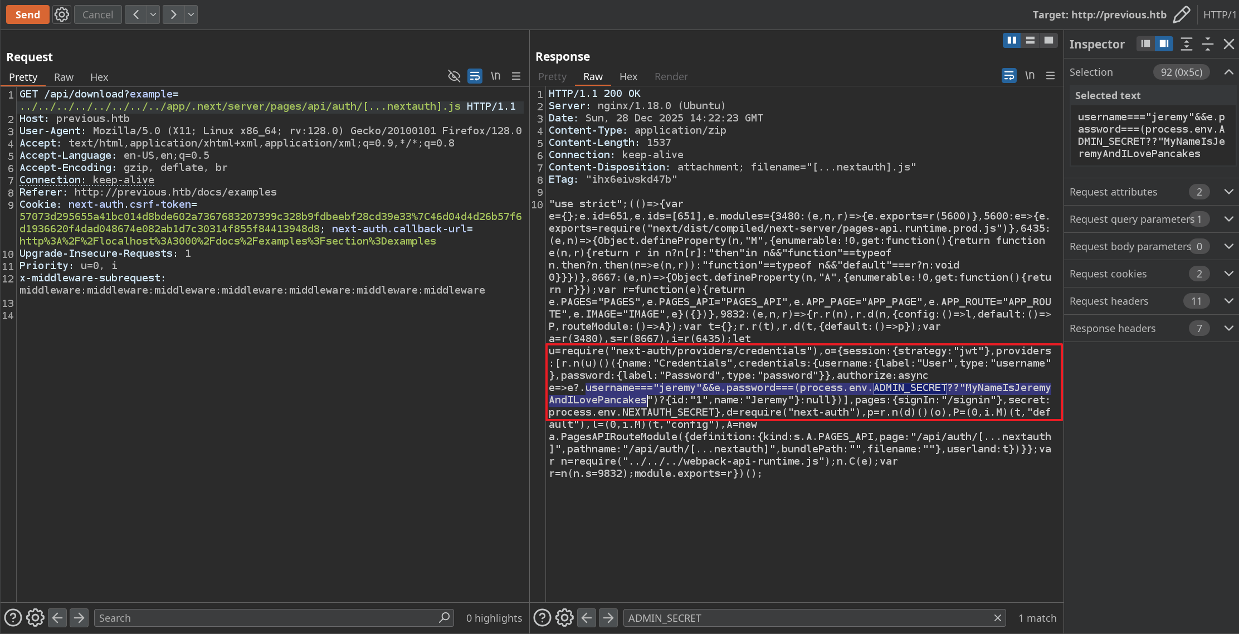Open Request pane hamburger menu
The width and height of the screenshot is (1239, 634).
[516, 76]
